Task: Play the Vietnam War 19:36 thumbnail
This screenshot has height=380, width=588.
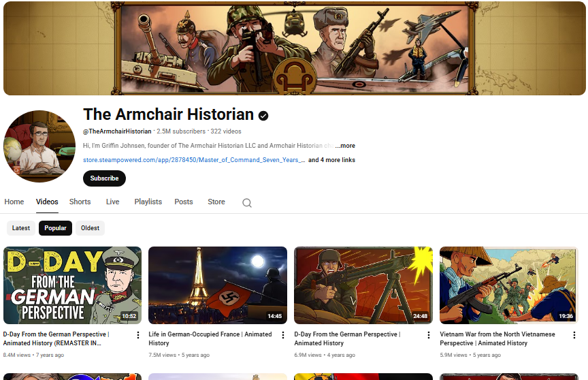Action: coord(509,285)
